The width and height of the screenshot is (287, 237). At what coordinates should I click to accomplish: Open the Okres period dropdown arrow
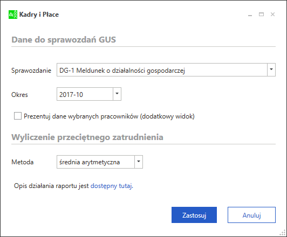(117, 94)
